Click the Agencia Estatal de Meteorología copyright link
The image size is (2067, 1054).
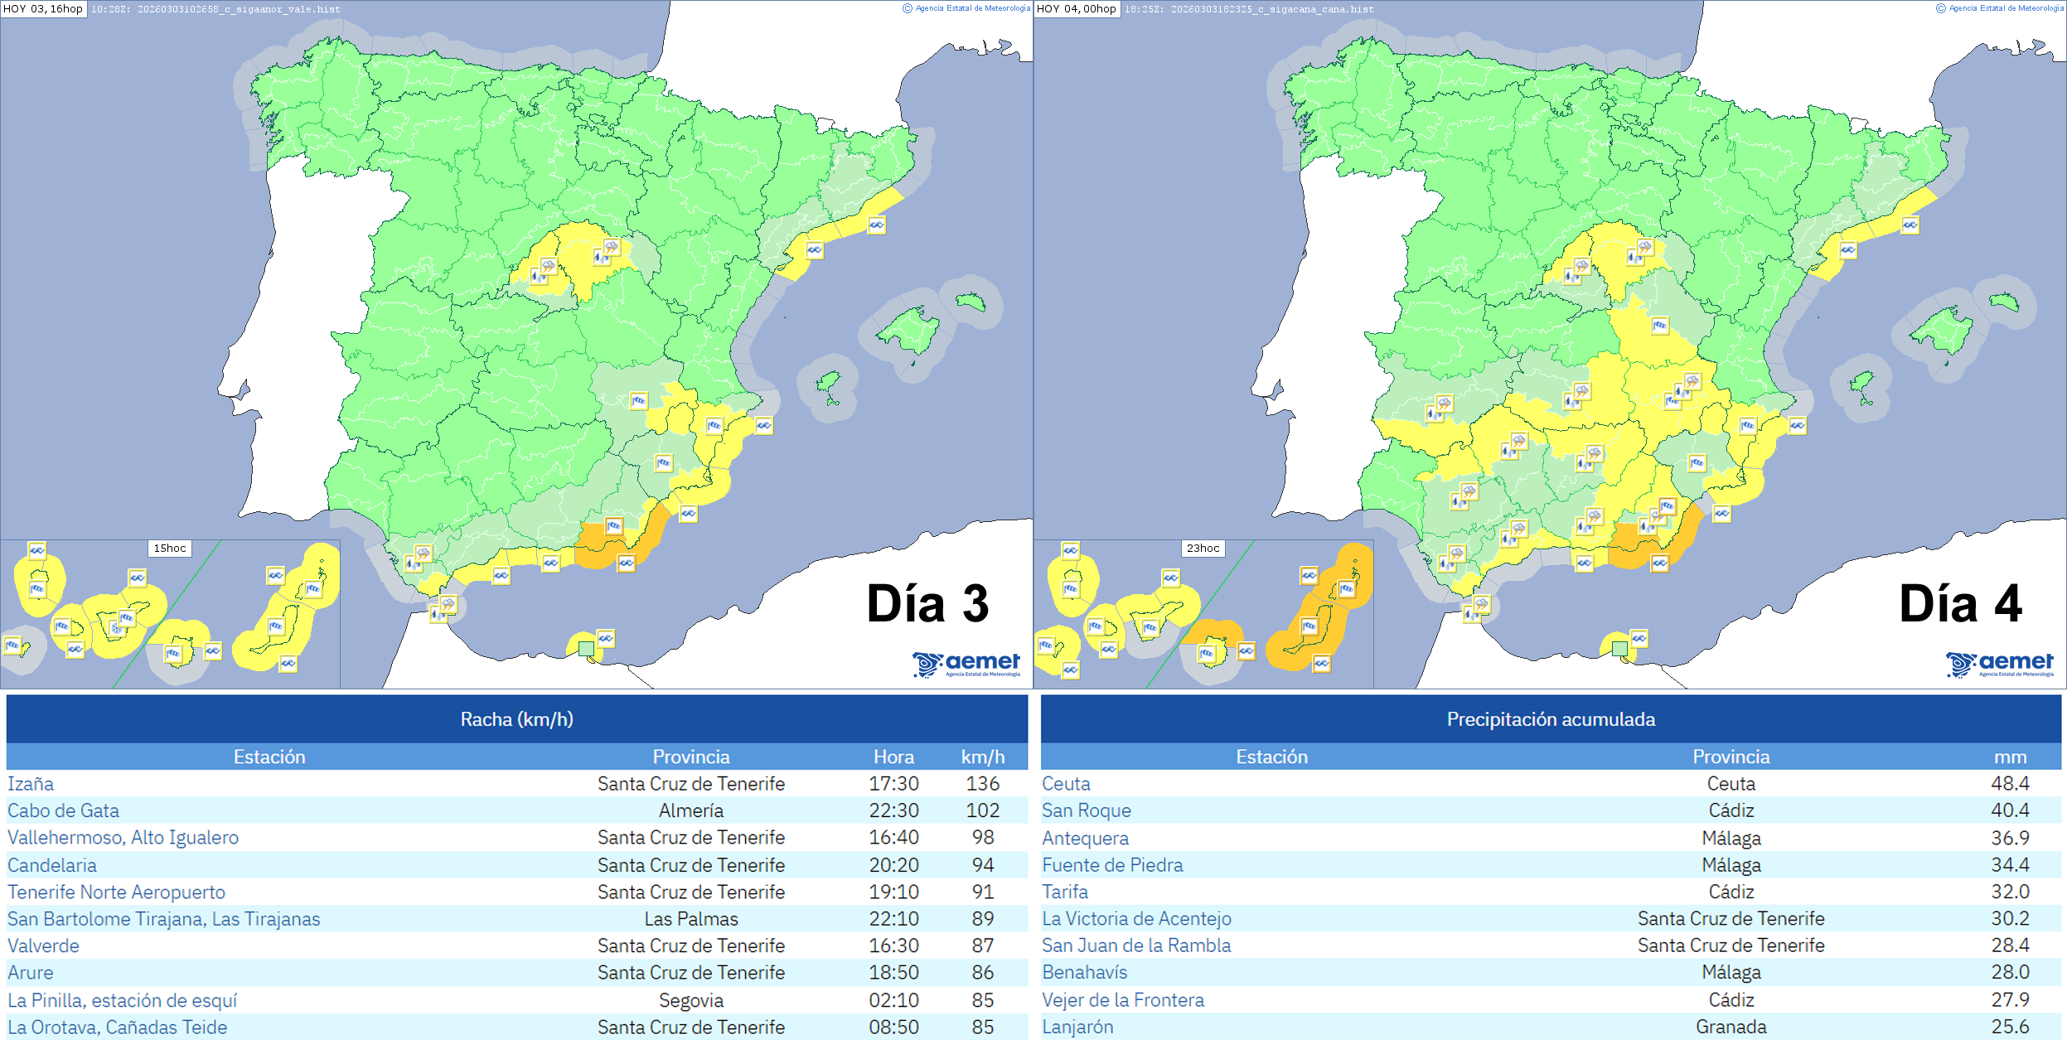click(x=961, y=8)
